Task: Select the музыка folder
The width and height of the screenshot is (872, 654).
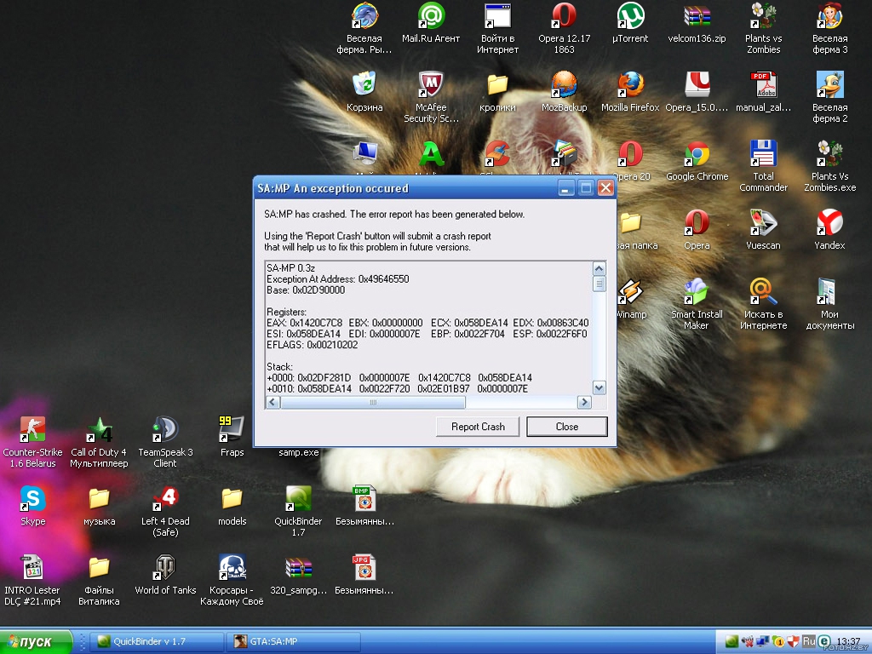Action: [x=99, y=506]
